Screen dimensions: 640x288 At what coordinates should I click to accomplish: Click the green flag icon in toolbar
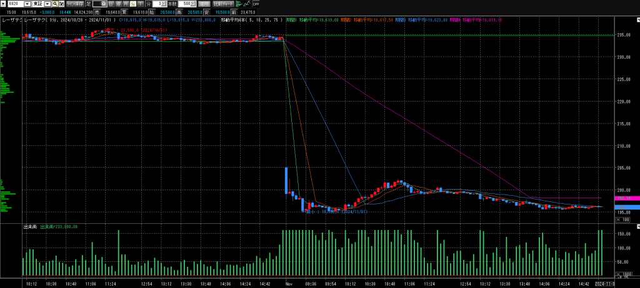pyautogui.click(x=237, y=4)
